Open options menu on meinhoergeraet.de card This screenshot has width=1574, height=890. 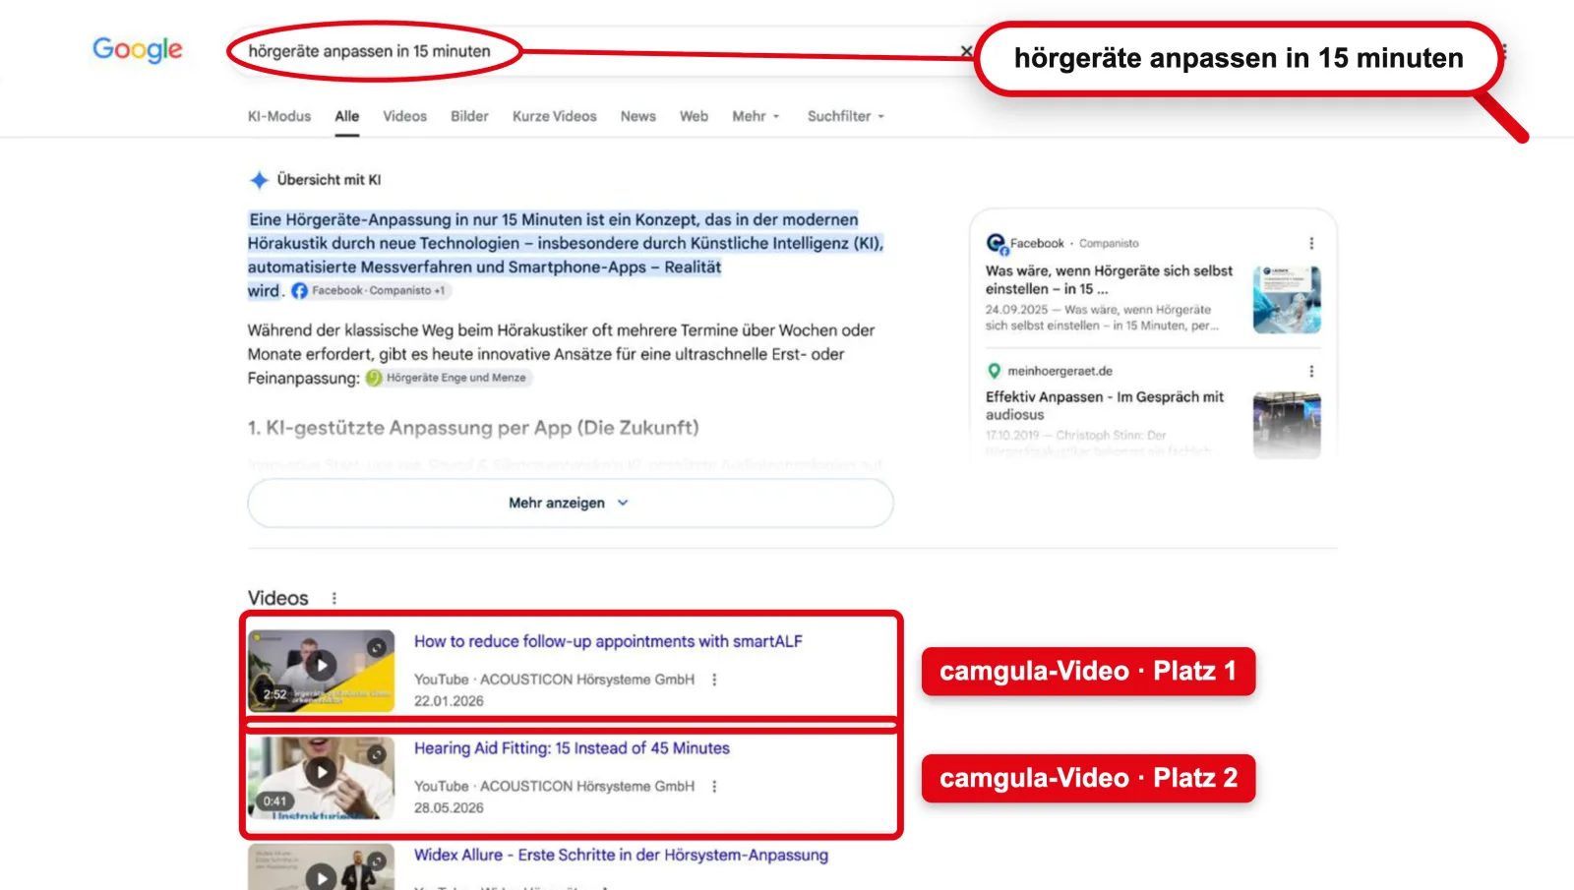1311,371
